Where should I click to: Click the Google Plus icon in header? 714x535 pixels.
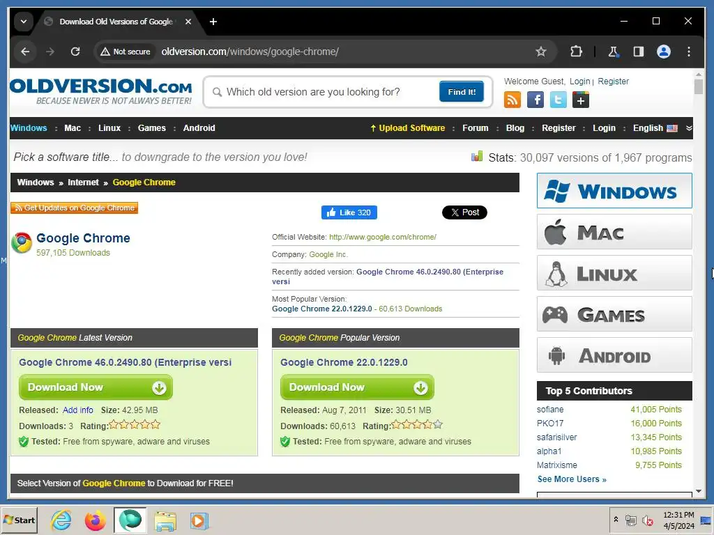tap(581, 100)
